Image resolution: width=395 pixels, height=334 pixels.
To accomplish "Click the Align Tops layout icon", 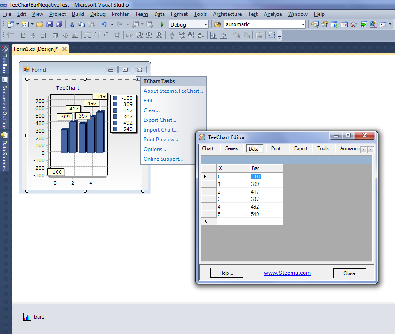I will click(x=56, y=35).
